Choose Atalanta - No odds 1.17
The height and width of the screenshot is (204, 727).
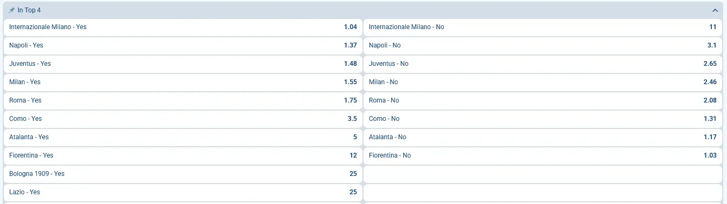point(543,137)
